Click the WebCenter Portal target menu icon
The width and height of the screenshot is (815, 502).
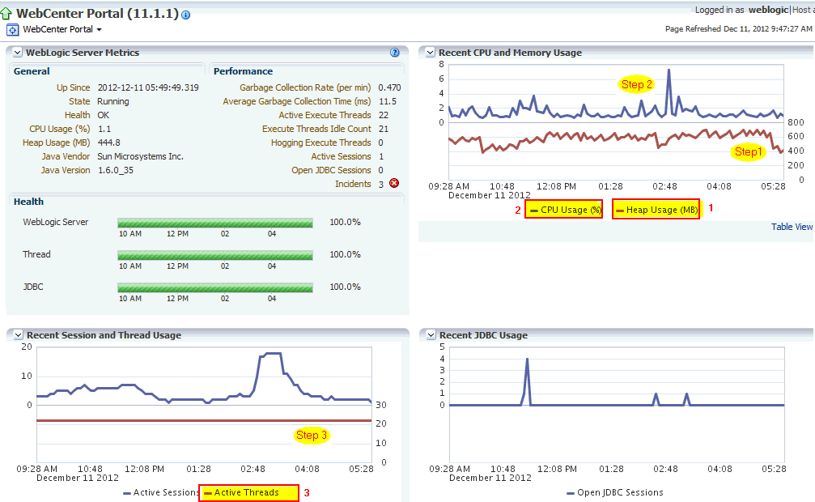(12, 30)
